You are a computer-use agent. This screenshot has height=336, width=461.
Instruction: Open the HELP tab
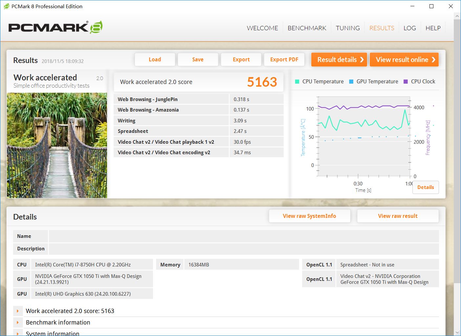tap(433, 28)
